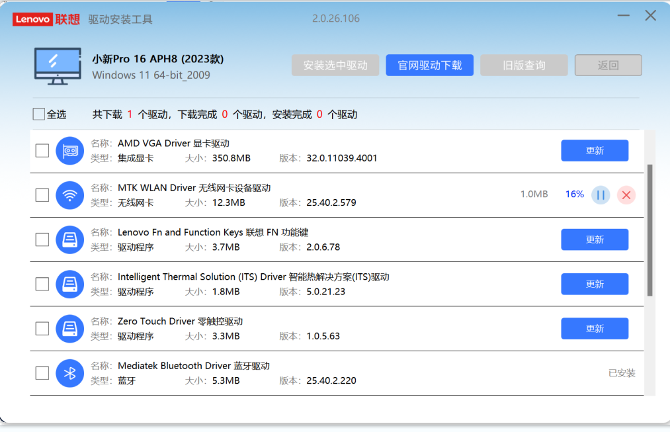Click the 驱动安装工具 title text
Screen dimensions: 670x432
[x=120, y=20]
